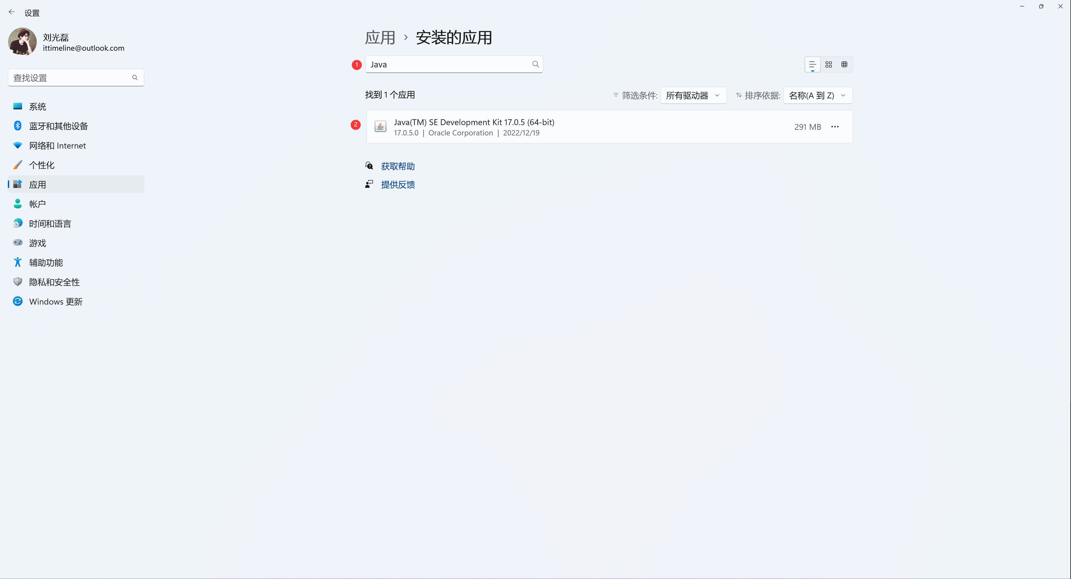Open 系统 settings category

(76, 106)
